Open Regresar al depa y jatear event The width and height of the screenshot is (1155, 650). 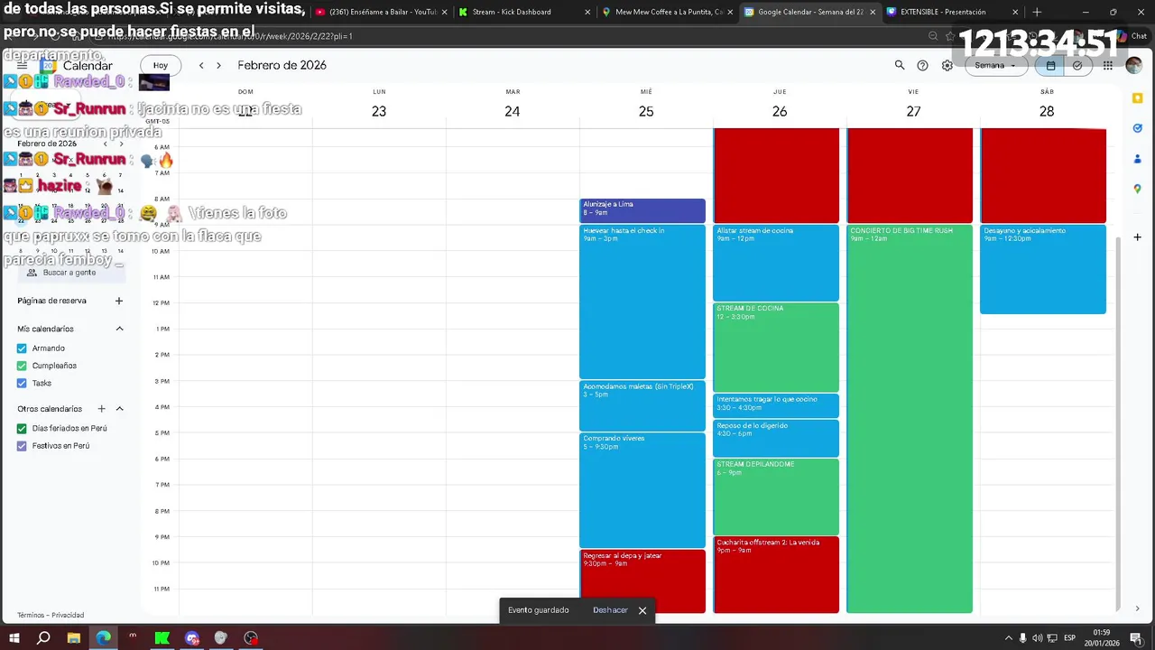(x=642, y=581)
